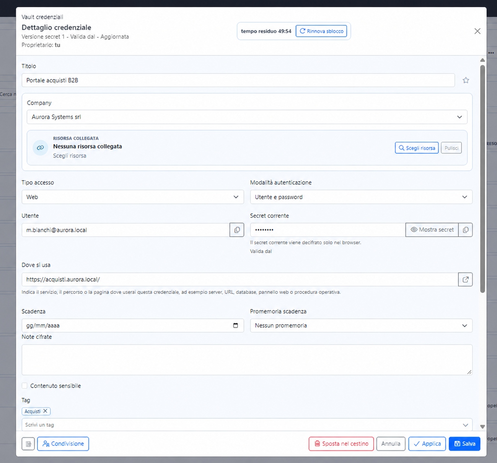
Task: Click into the Note cifrate textarea
Action: pyautogui.click(x=247, y=360)
